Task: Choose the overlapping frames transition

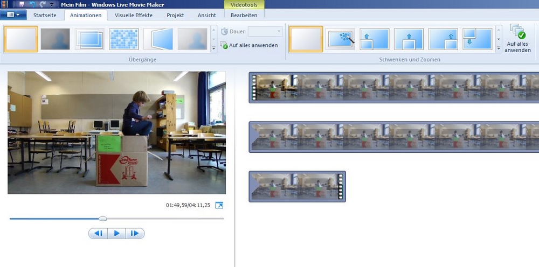Action: click(89, 39)
